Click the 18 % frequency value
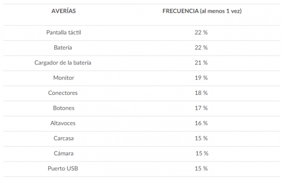This screenshot has width=283, height=181. (x=201, y=93)
